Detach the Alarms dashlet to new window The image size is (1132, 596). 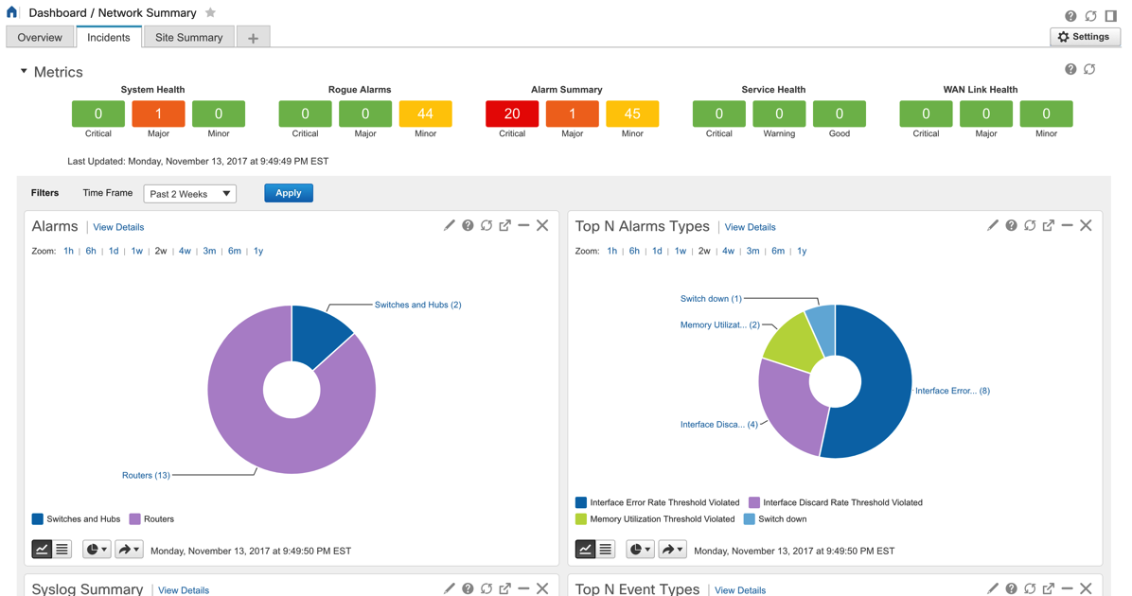tap(504, 226)
